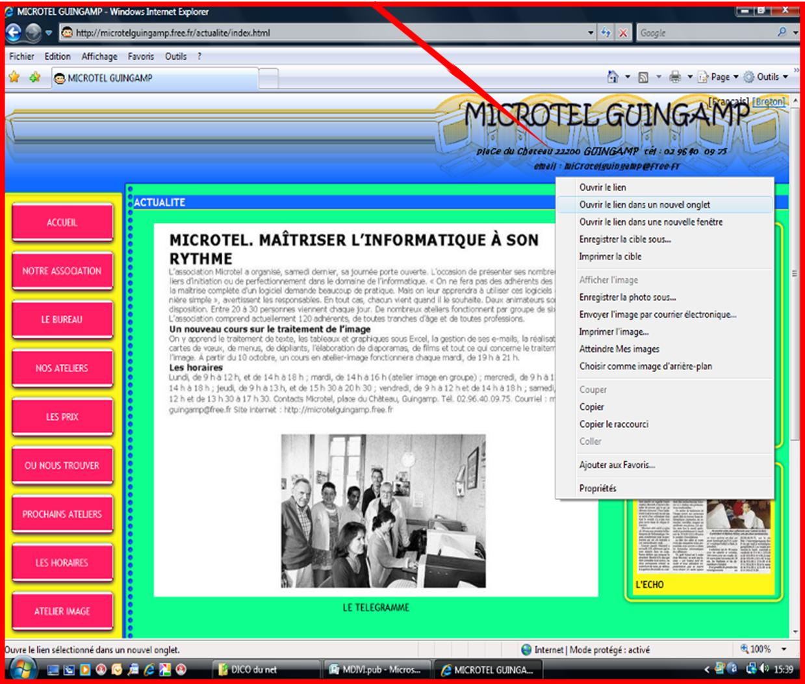The image size is (805, 684).
Task: Choose 'Envoyer l'image par courrier électronique...'
Action: [665, 314]
